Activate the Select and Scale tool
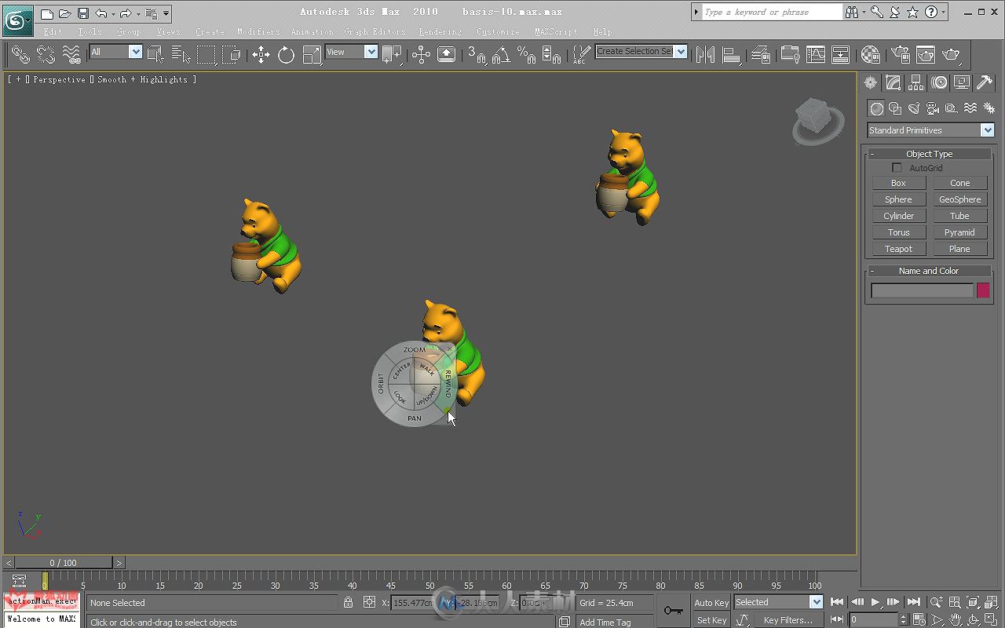This screenshot has width=1005, height=628. [312, 54]
